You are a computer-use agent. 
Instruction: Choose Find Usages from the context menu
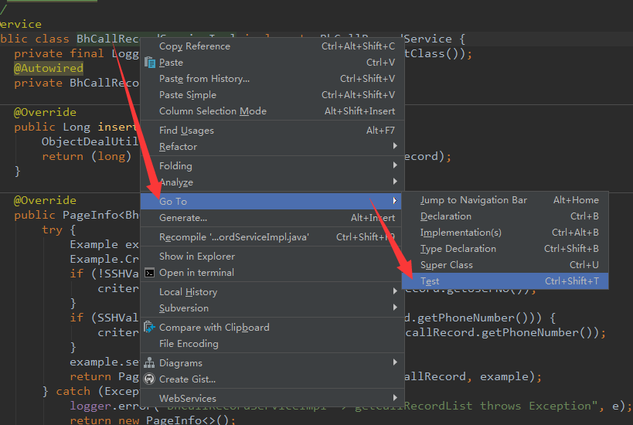click(x=186, y=131)
